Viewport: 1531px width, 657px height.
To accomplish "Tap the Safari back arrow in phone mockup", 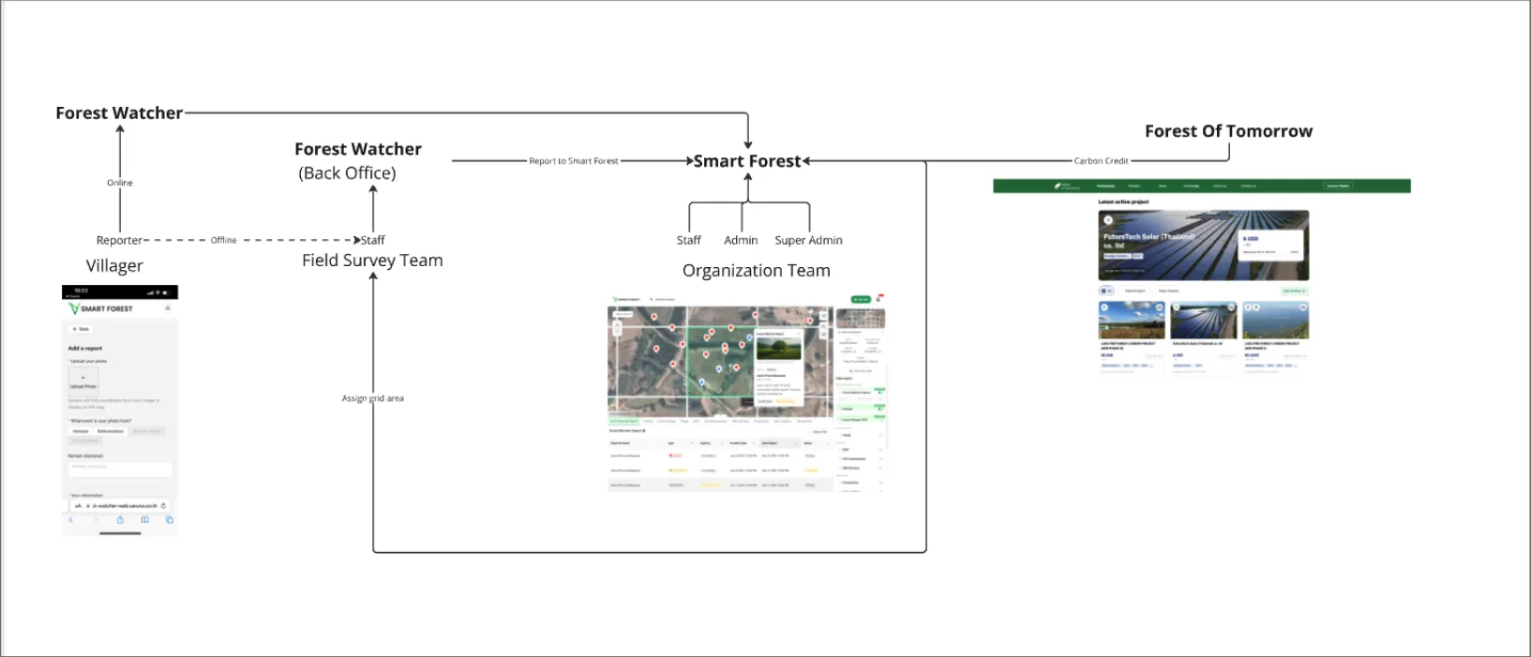I will (71, 519).
